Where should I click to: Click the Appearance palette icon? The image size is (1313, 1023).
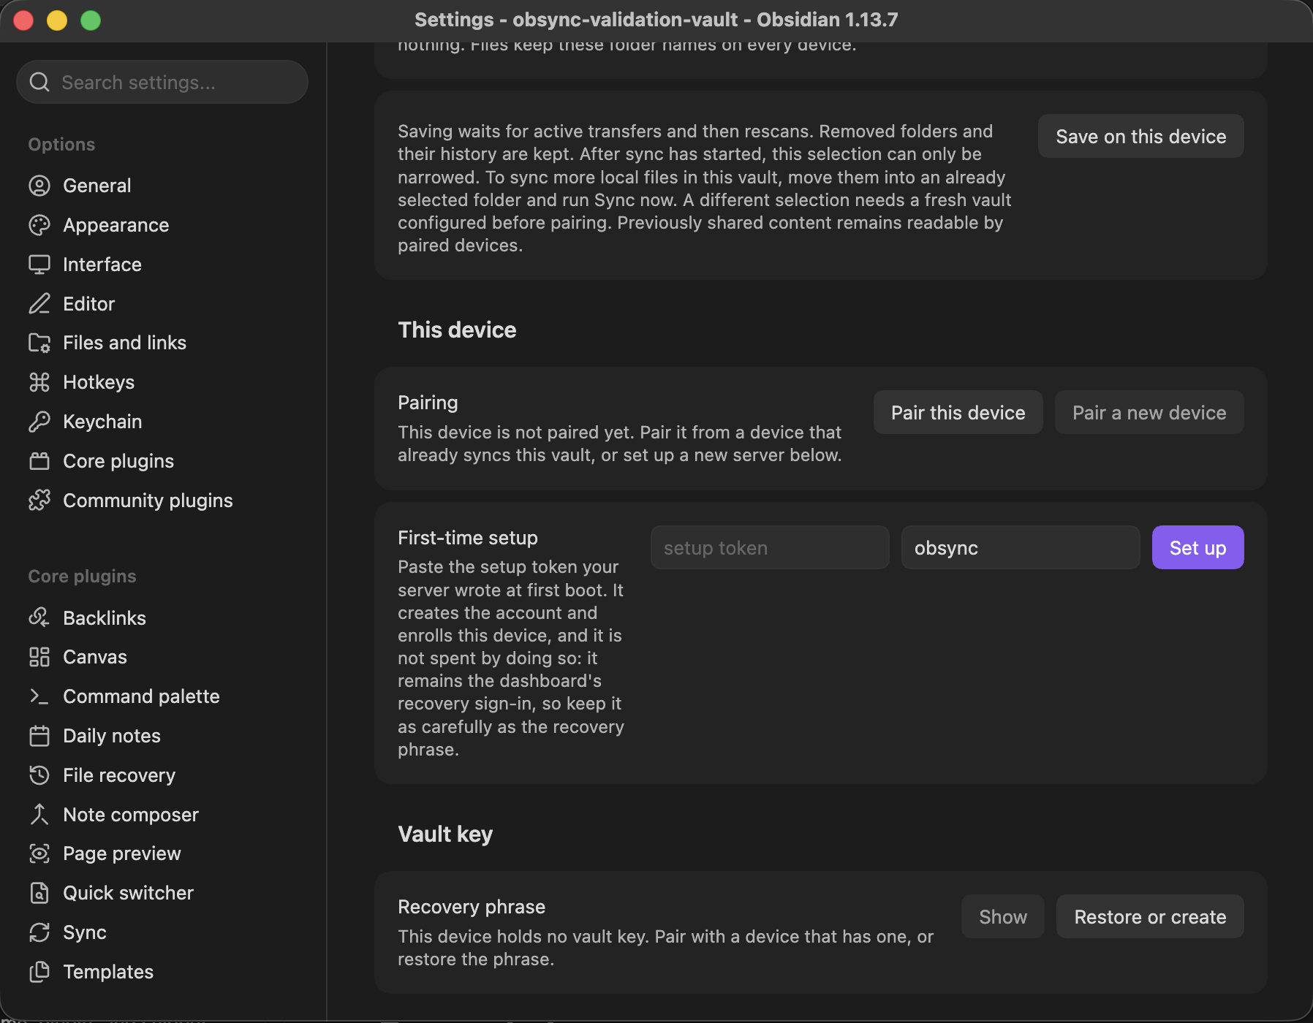point(39,225)
